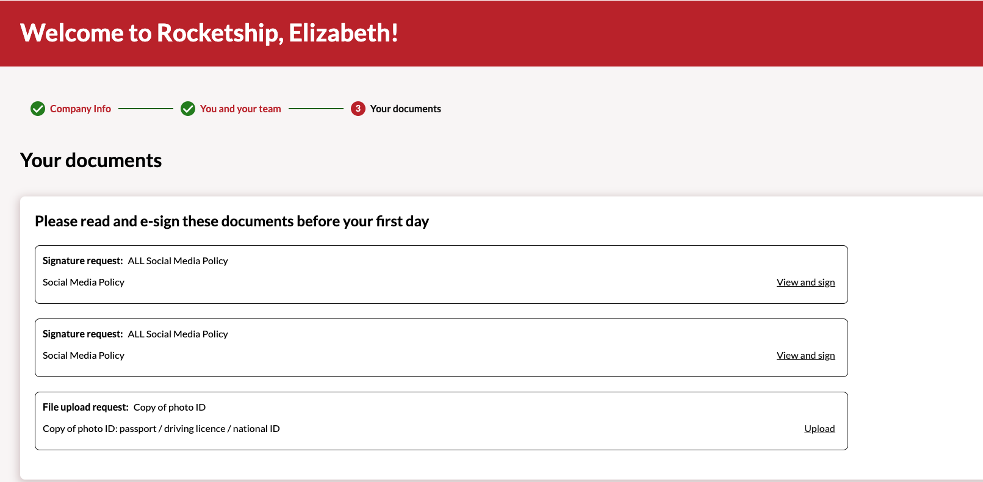Click Social Media Policy description in second request
The image size is (983, 482).
pyautogui.click(x=84, y=356)
